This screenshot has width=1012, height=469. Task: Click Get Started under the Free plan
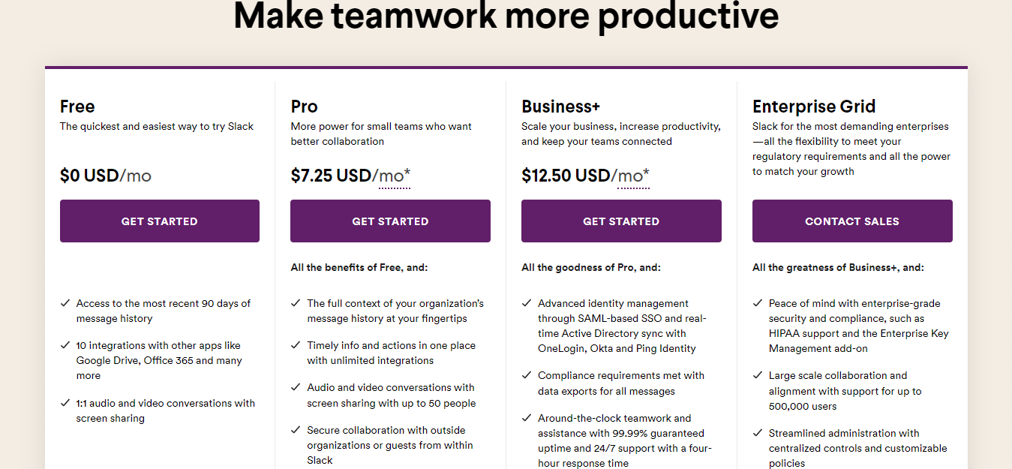tap(160, 221)
